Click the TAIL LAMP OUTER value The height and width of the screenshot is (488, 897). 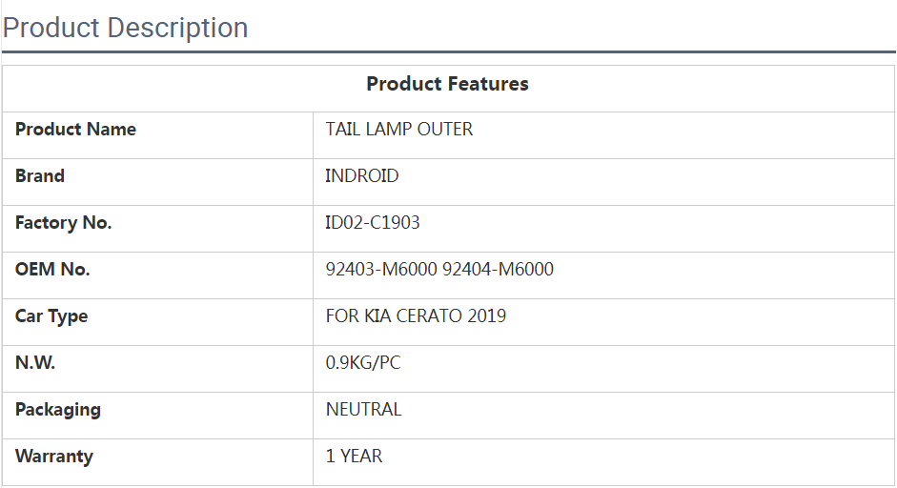(398, 130)
